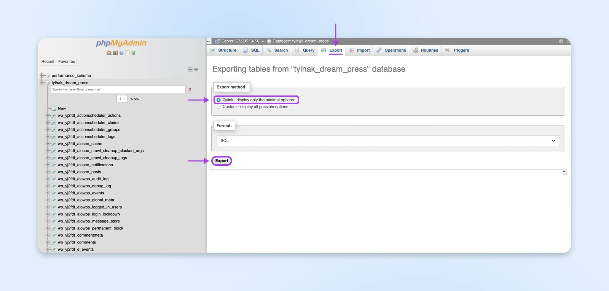This screenshot has width=609, height=291.
Task: Click table icon of wp_yj2fdt_aioseo_posts
Action: tap(54, 172)
